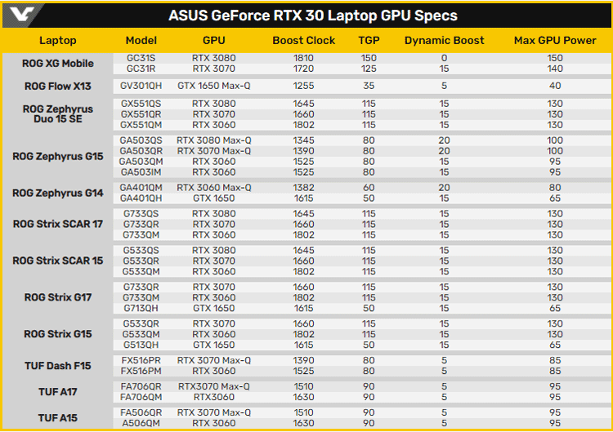Select the 'TUF Dash F15' laptop label
This screenshot has width=613, height=432.
(58, 366)
